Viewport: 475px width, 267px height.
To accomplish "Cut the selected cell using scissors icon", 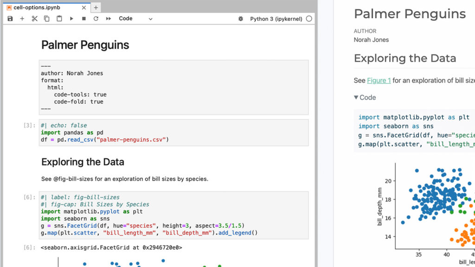I will [x=34, y=19].
